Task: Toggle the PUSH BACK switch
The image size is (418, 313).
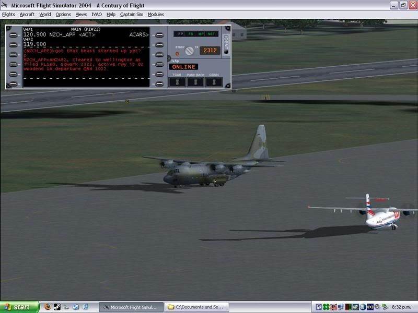Action: click(196, 82)
